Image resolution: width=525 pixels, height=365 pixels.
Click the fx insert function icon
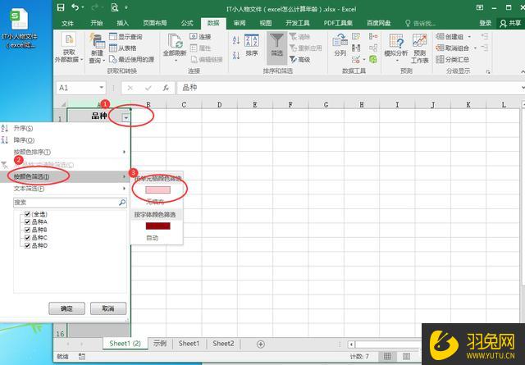click(x=166, y=88)
